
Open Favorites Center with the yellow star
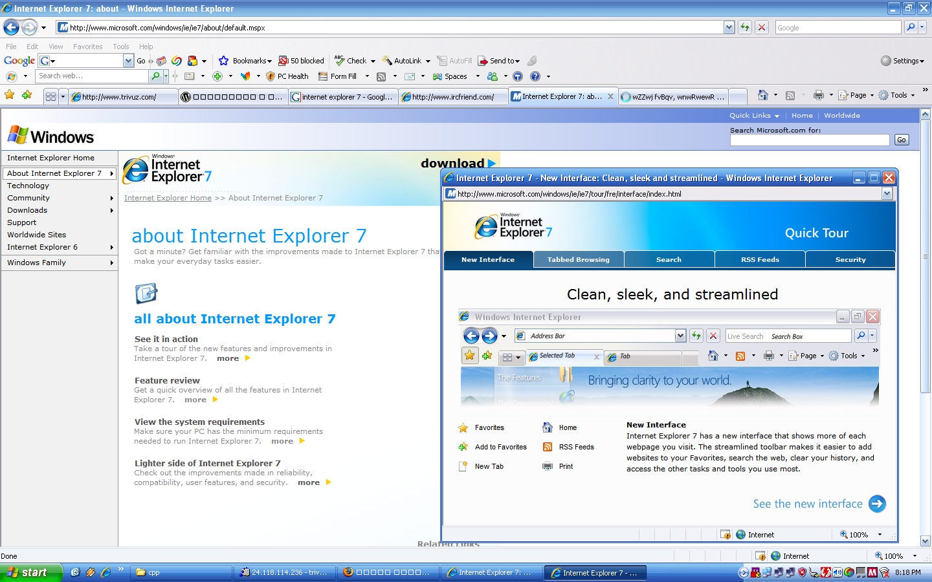click(x=10, y=95)
